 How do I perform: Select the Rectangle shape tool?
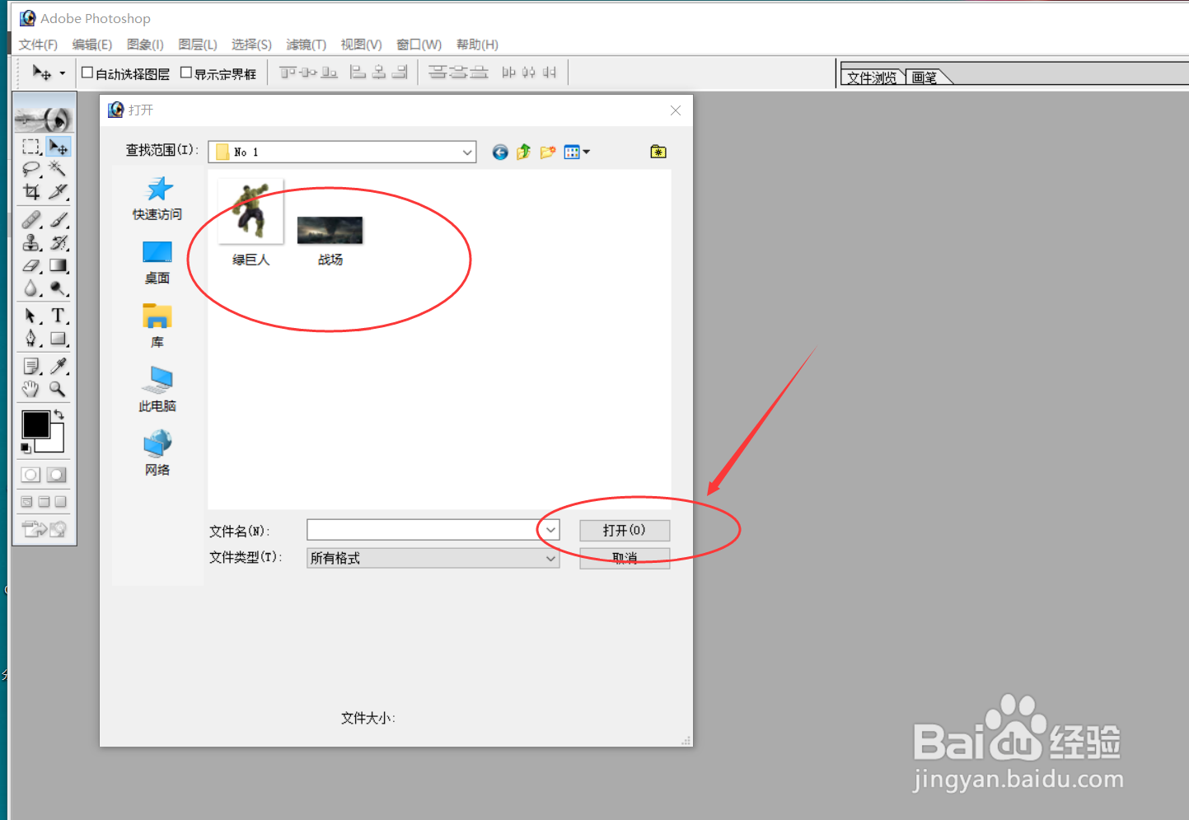coord(58,338)
